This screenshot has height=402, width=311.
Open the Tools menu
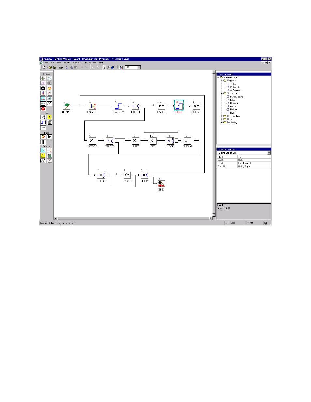[x=84, y=63]
